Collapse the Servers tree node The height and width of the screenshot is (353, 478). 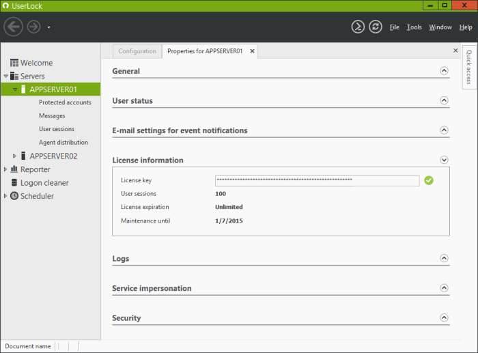click(x=5, y=76)
